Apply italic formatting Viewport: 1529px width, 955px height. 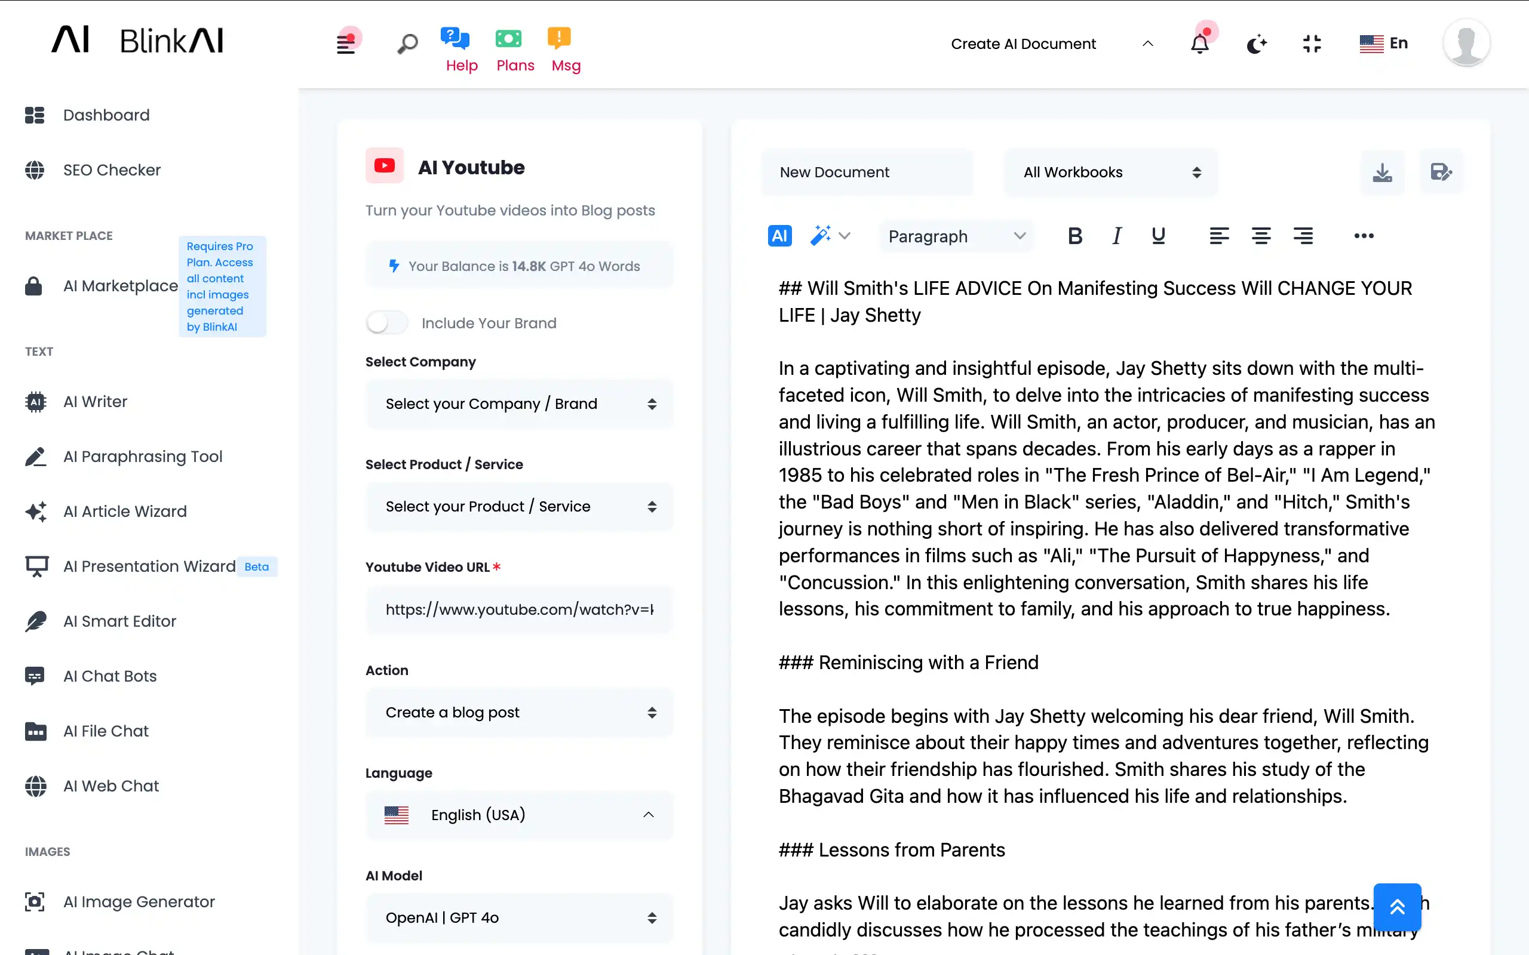pos(1116,236)
